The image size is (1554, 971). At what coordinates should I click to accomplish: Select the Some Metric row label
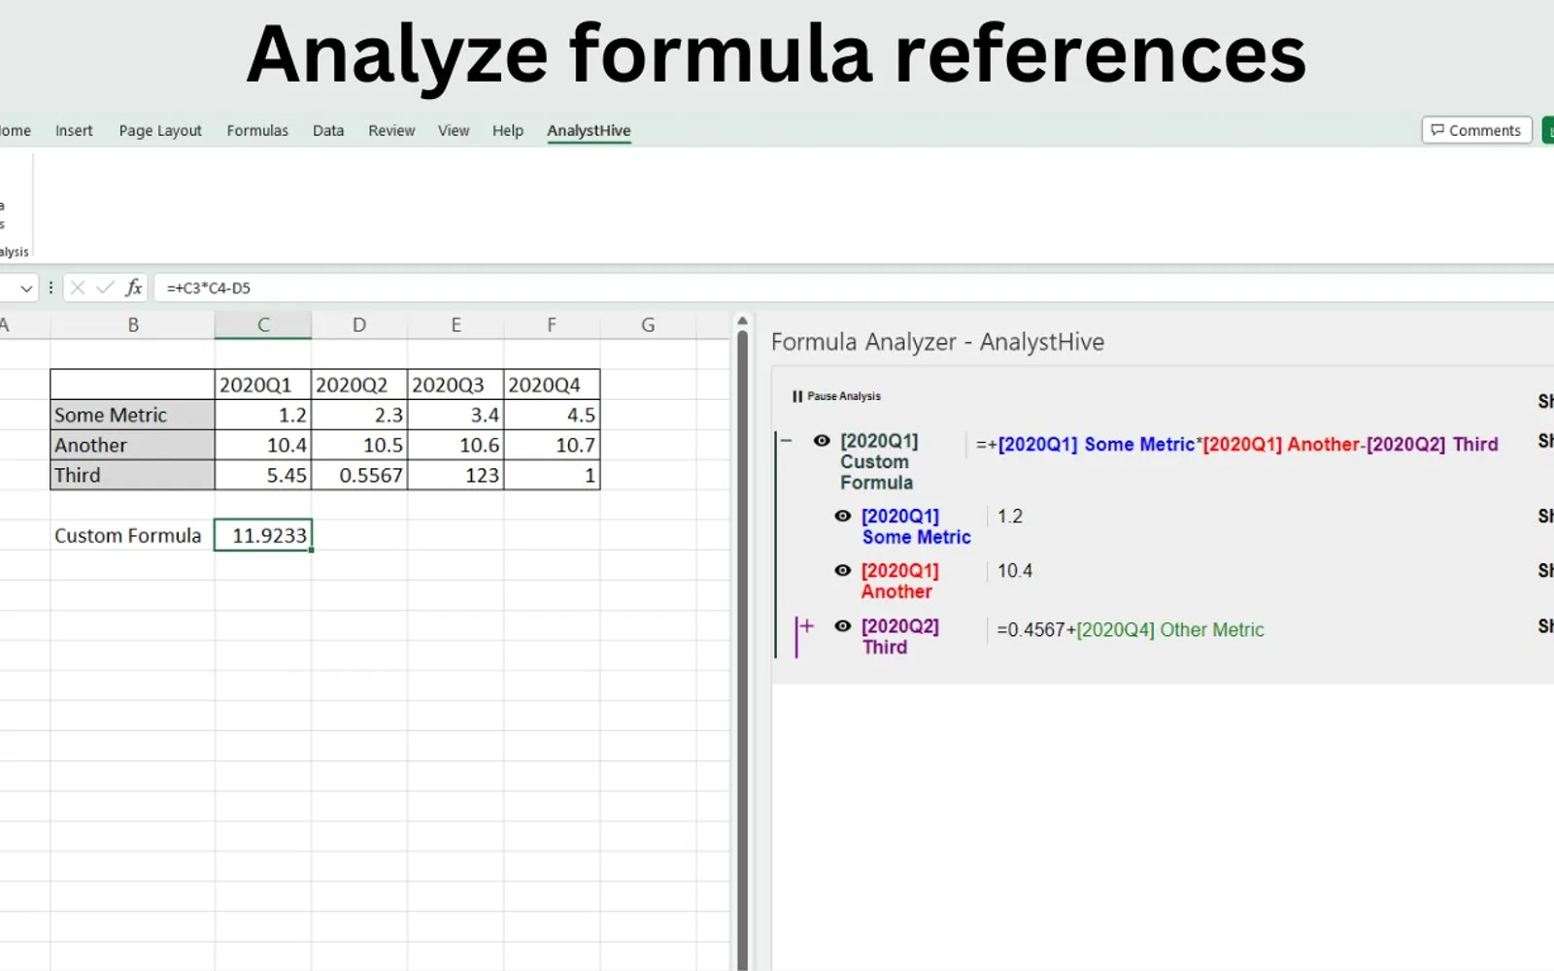(x=132, y=415)
